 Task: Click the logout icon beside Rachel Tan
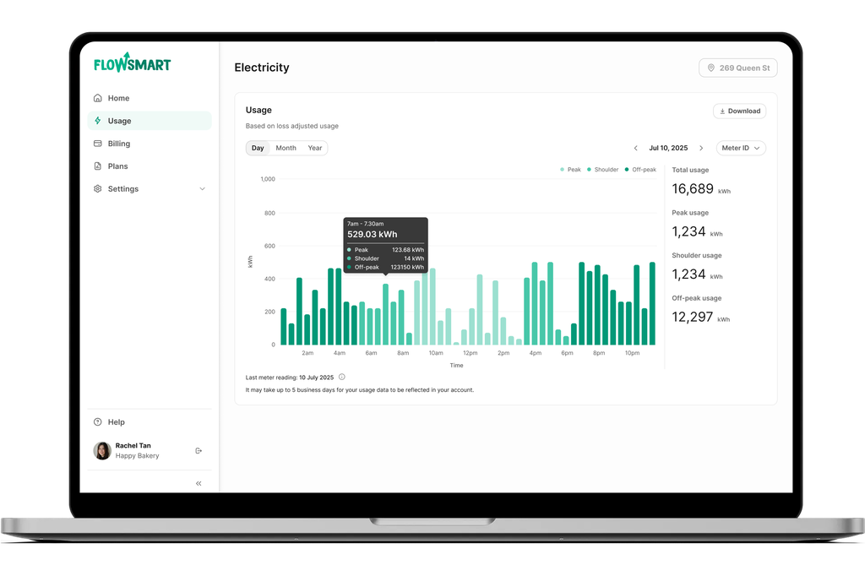[199, 451]
